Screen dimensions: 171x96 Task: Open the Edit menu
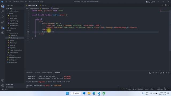click(x=10, y=2)
